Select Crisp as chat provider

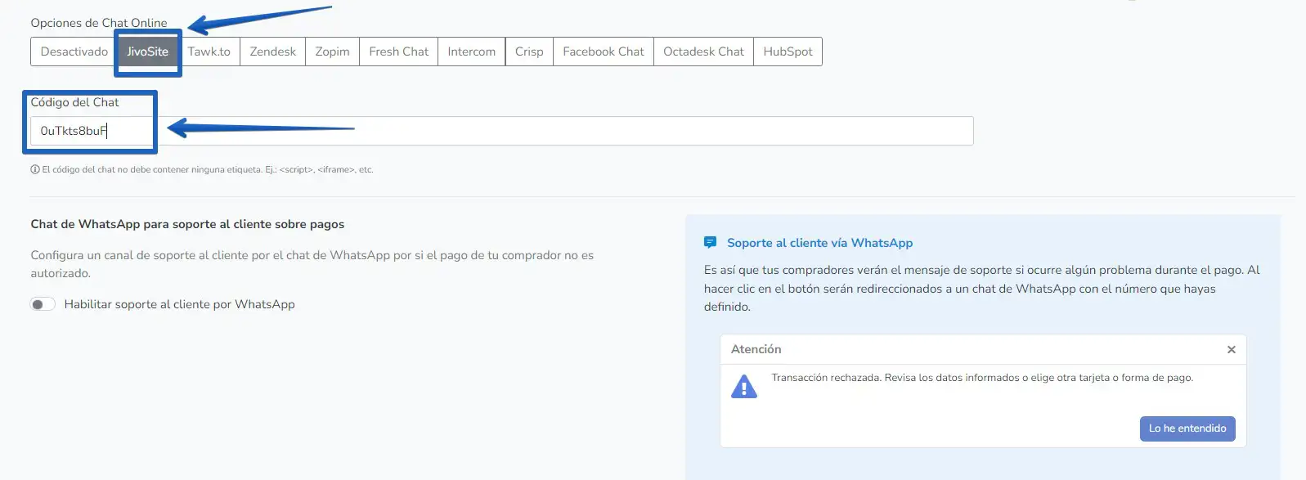point(529,52)
